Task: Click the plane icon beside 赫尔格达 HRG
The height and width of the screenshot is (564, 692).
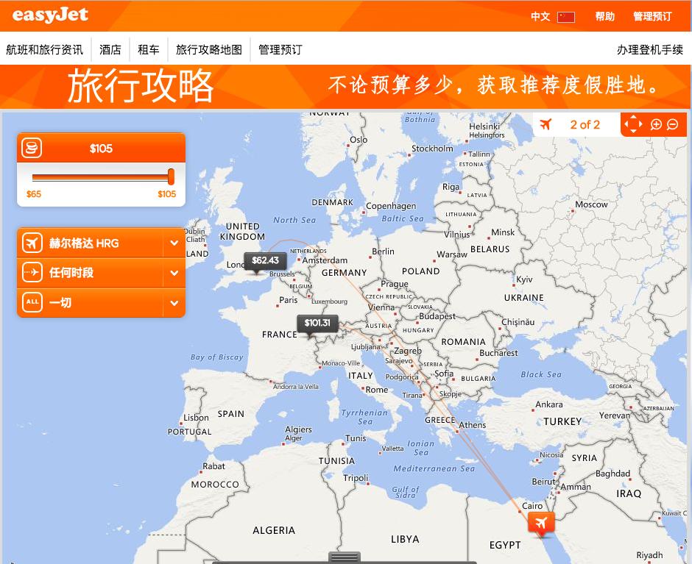Action: pyautogui.click(x=31, y=242)
